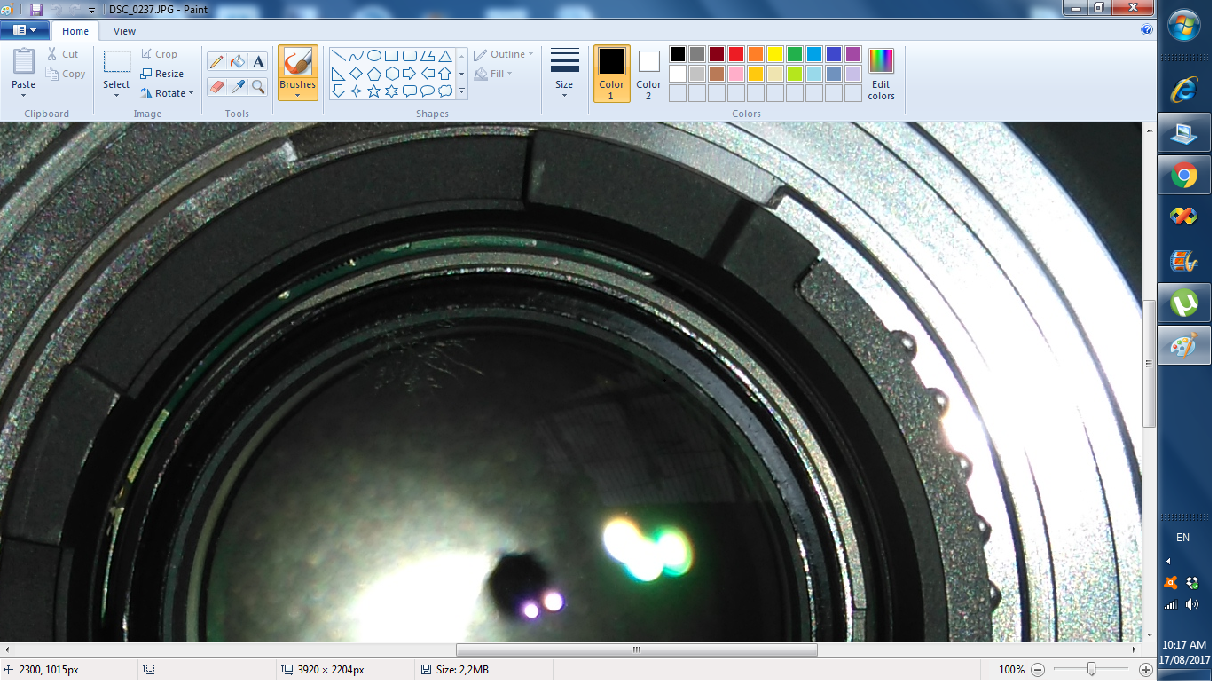The image size is (1217, 685).
Task: Click the taskbar clock 10:17 AM
Action: click(x=1184, y=645)
